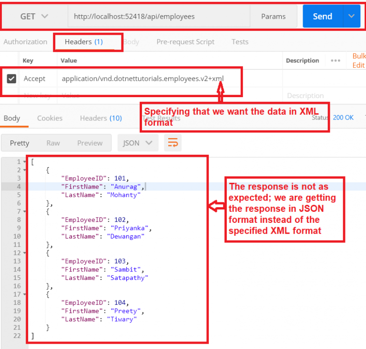Image resolution: width=366 pixels, height=349 pixels.
Task: Toggle the line wrap icon
Action: (x=173, y=143)
